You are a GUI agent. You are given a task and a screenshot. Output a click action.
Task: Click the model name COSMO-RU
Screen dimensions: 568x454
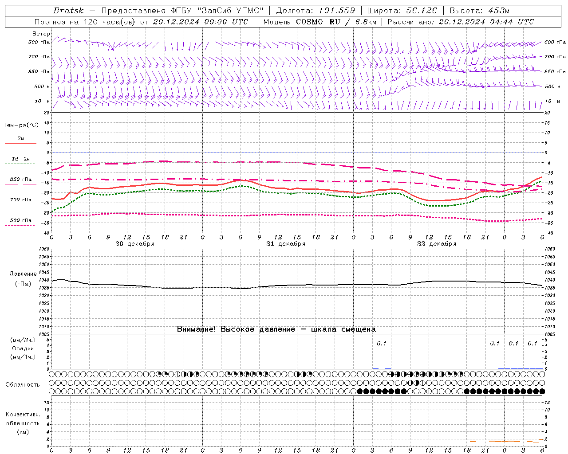(319, 22)
